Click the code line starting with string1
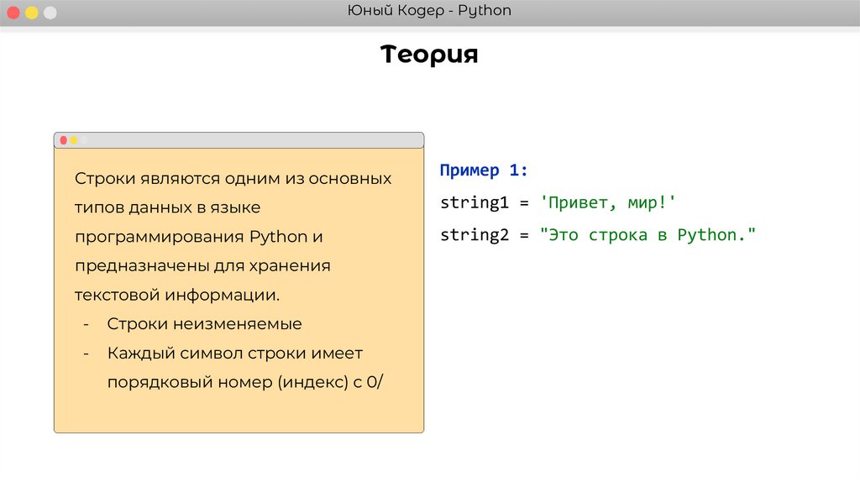 pos(558,202)
